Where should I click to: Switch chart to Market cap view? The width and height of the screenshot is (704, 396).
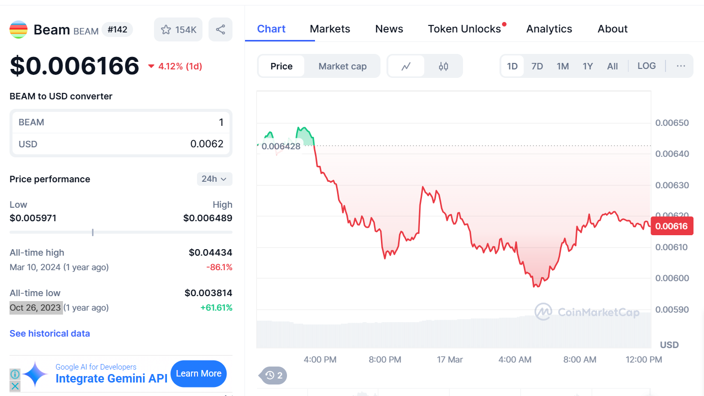tap(342, 65)
